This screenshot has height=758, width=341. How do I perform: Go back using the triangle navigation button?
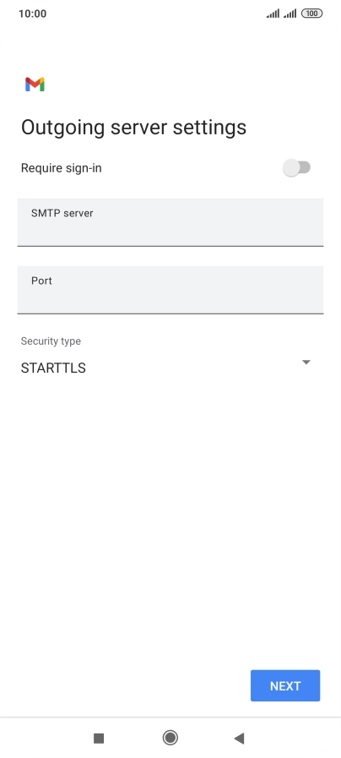(x=239, y=738)
